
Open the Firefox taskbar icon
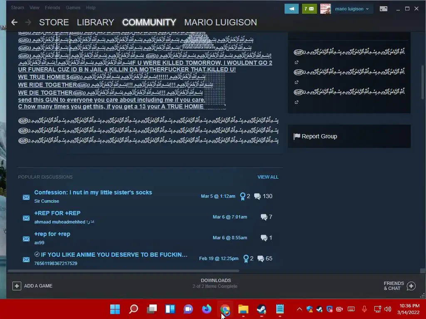point(207,309)
